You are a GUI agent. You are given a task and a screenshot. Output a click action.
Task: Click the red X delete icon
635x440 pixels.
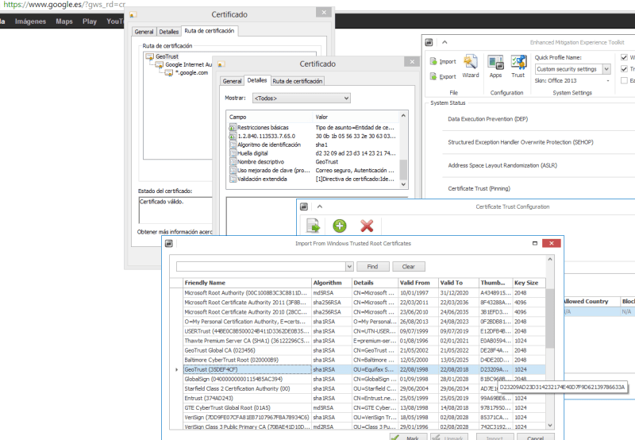pos(366,226)
